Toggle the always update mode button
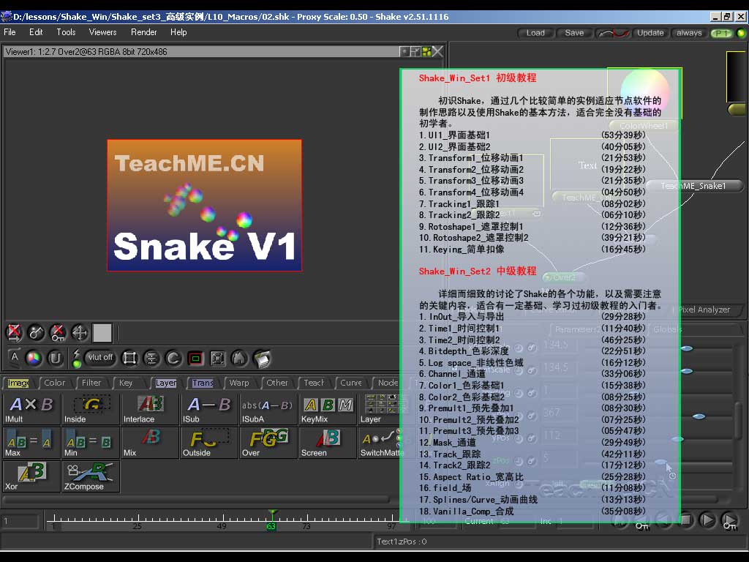 [689, 33]
